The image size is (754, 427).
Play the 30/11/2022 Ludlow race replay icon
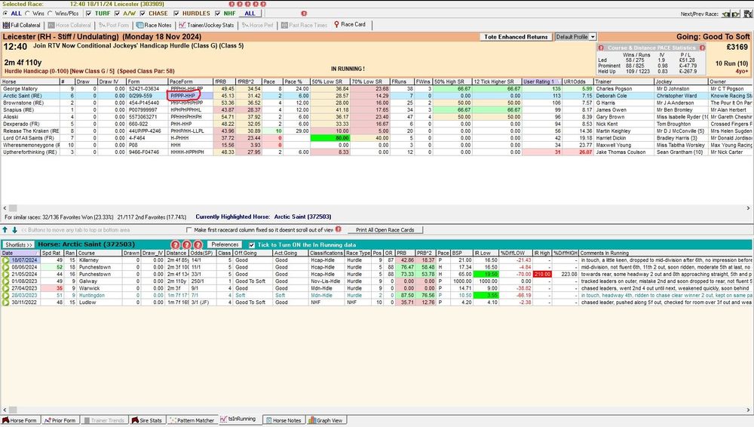(x=6, y=303)
